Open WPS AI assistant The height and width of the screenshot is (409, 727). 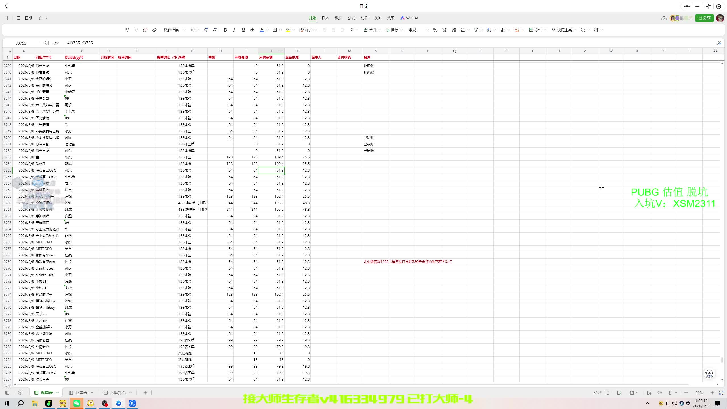409,18
